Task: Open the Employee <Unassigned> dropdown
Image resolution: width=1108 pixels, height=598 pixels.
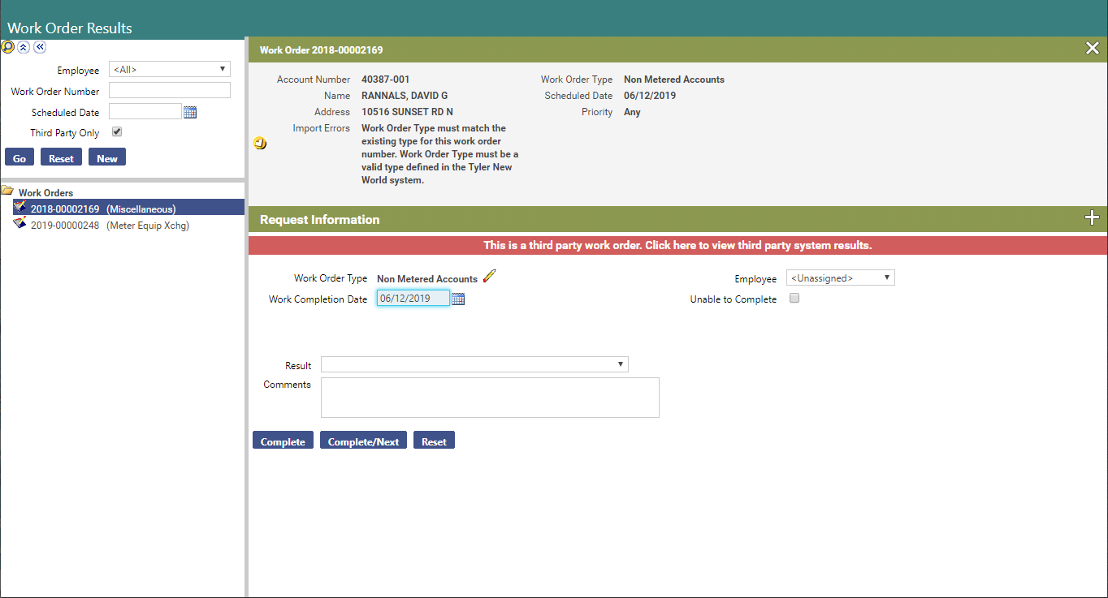Action: click(x=840, y=277)
